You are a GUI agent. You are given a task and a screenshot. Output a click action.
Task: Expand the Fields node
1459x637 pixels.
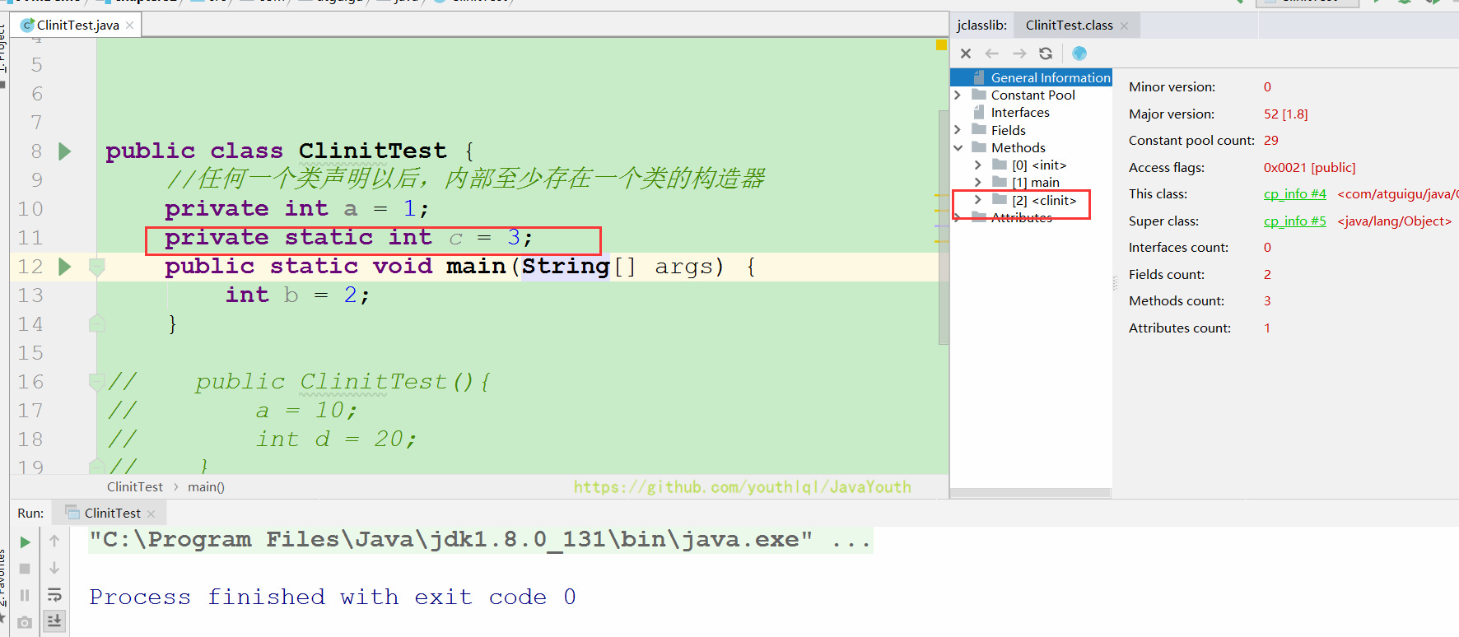958,130
